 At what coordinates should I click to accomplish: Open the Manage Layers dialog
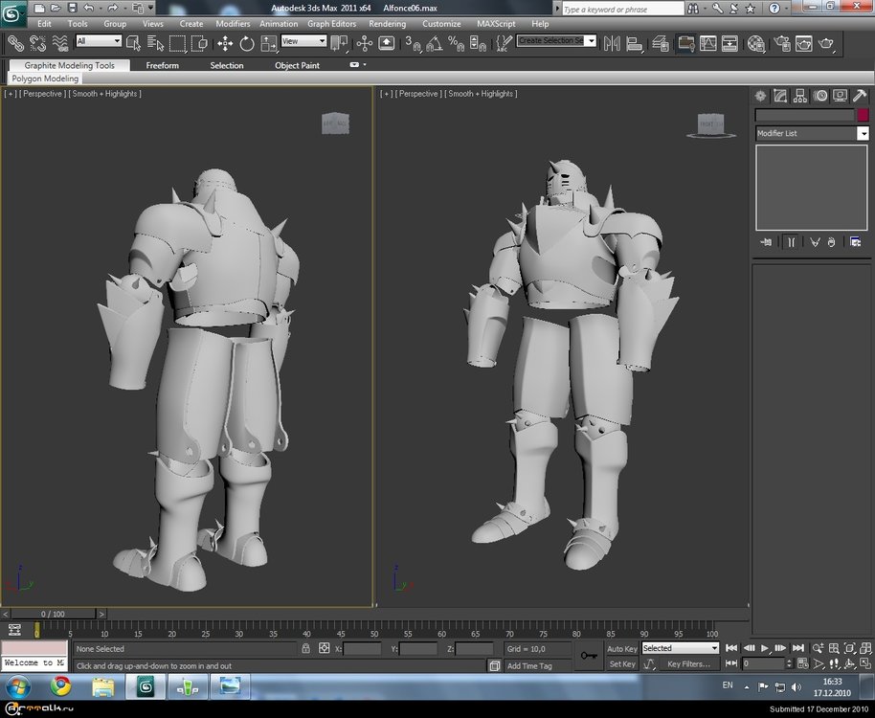coord(661,43)
